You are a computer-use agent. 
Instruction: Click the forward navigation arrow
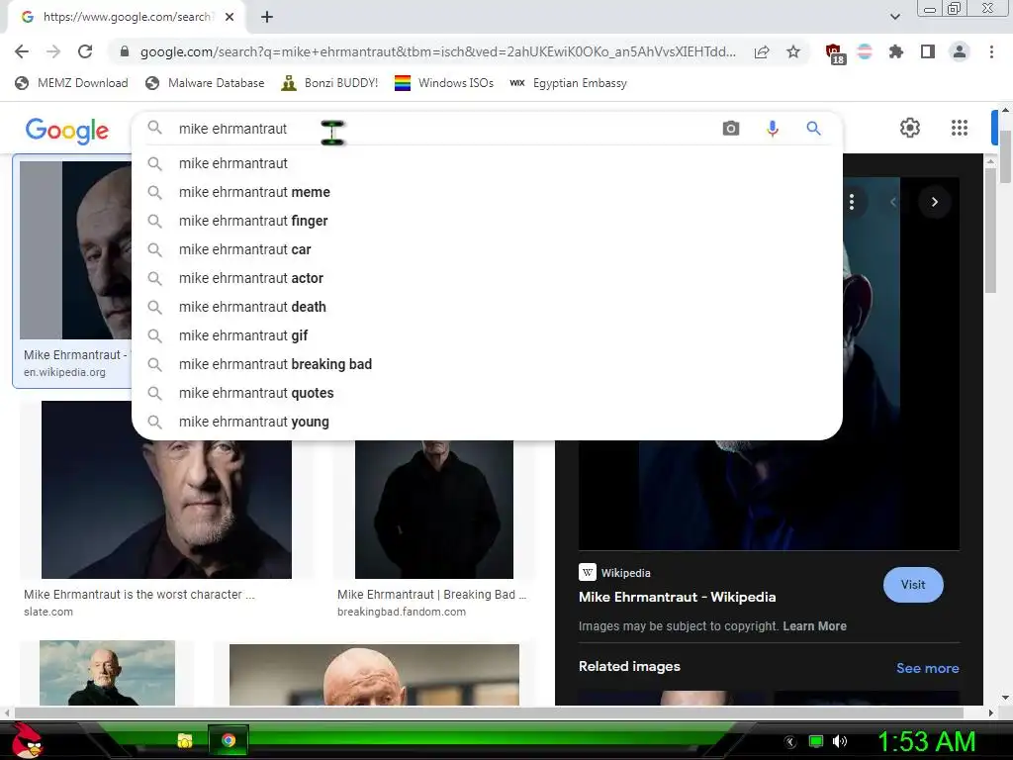(53, 51)
